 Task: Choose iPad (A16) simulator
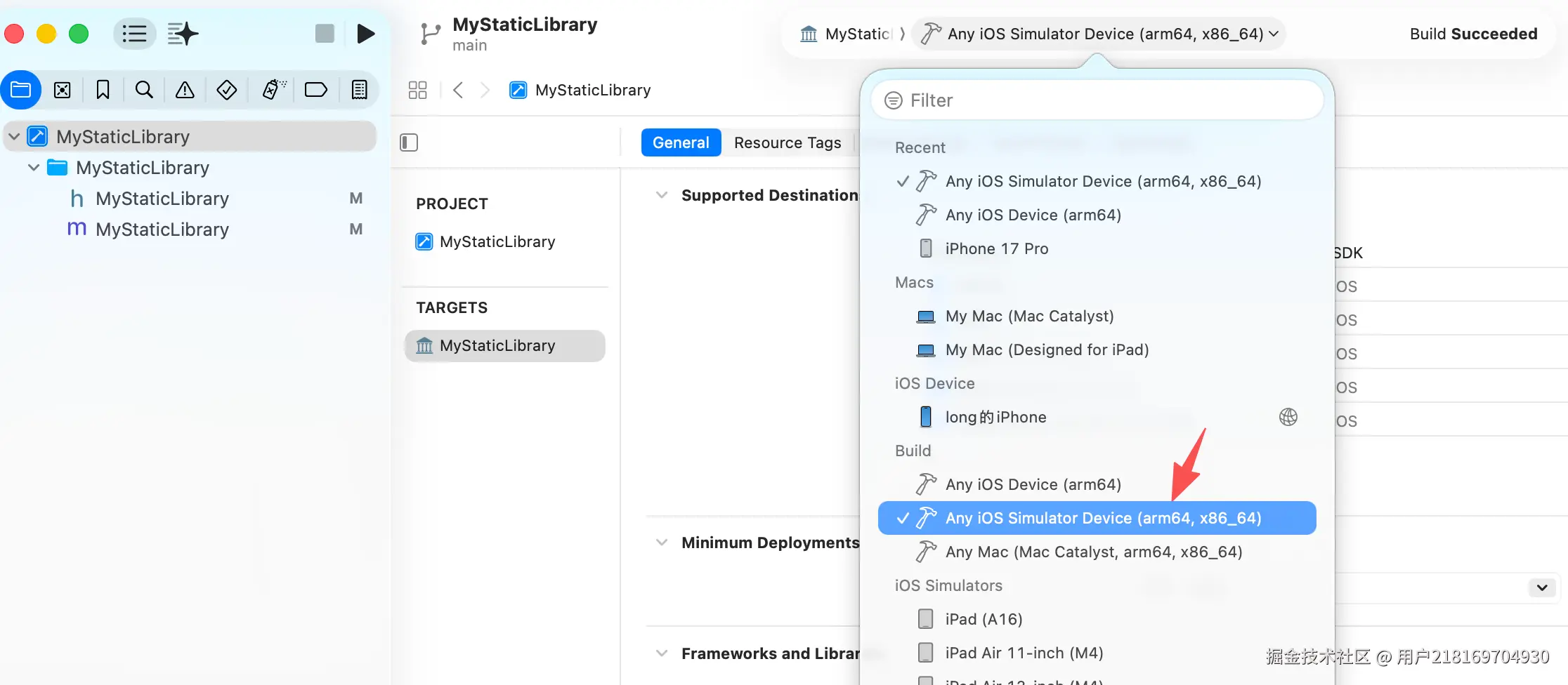[1097, 619]
